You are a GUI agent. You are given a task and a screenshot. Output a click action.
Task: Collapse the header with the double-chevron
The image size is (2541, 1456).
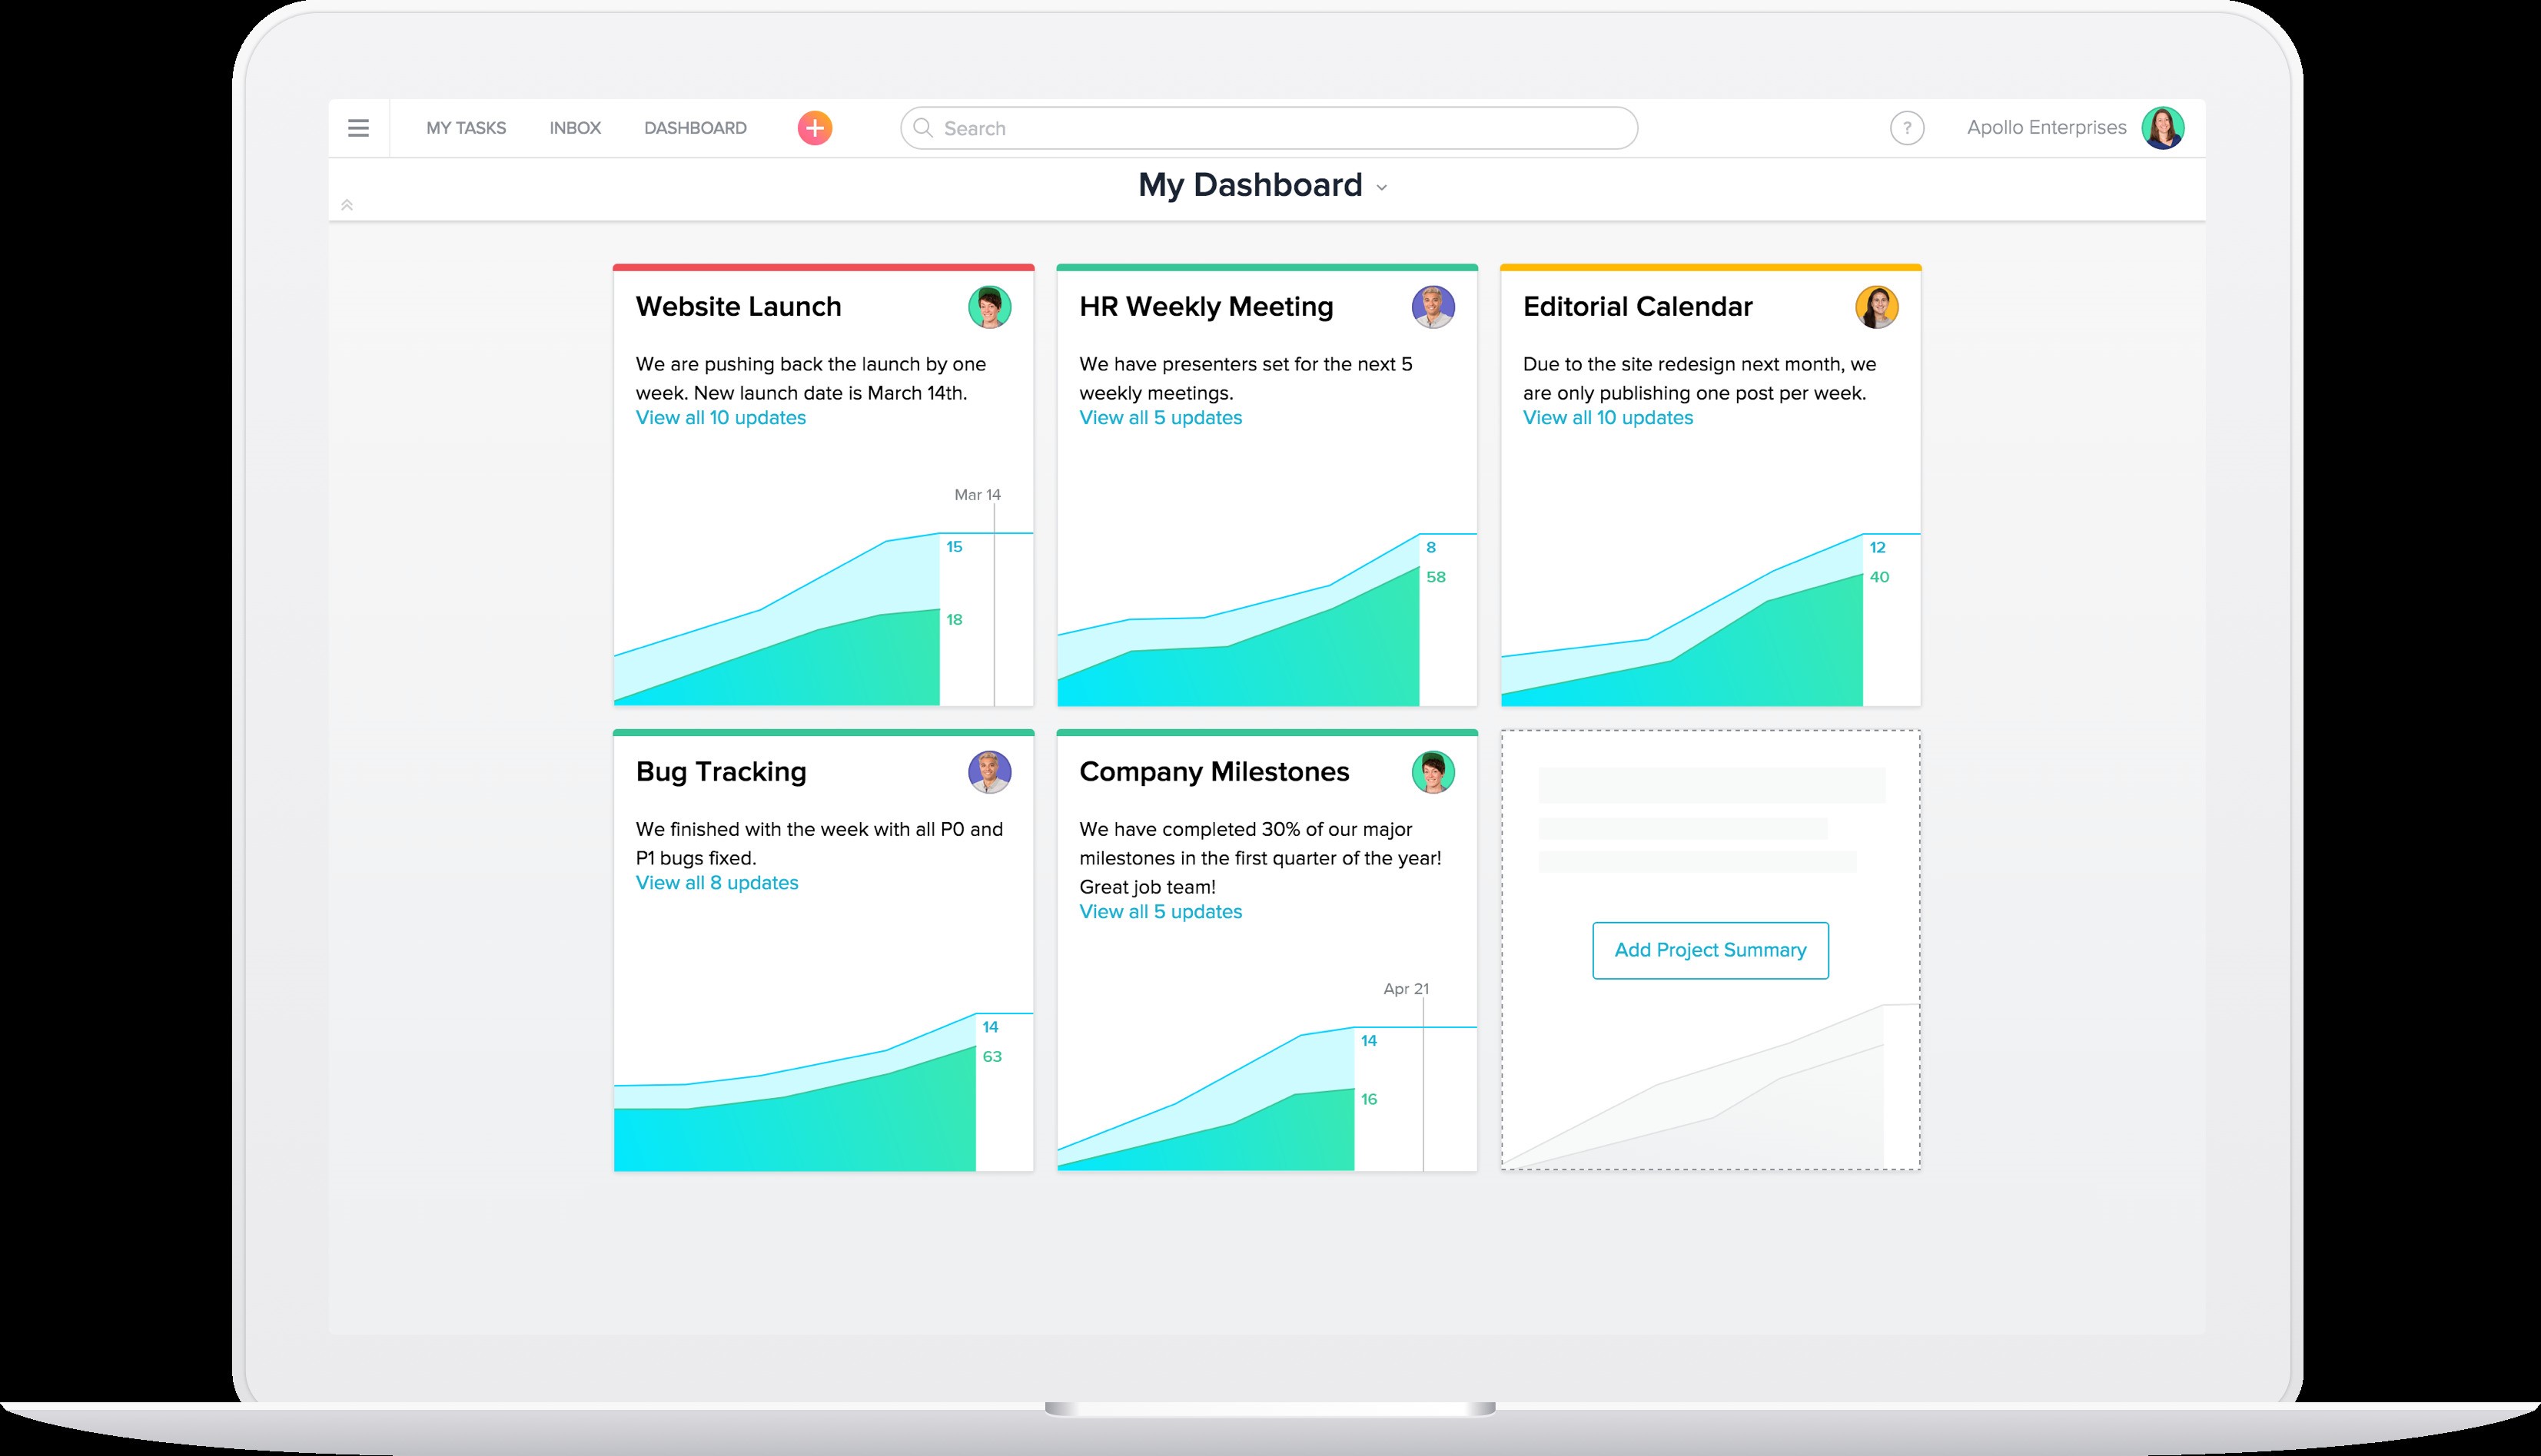[348, 204]
